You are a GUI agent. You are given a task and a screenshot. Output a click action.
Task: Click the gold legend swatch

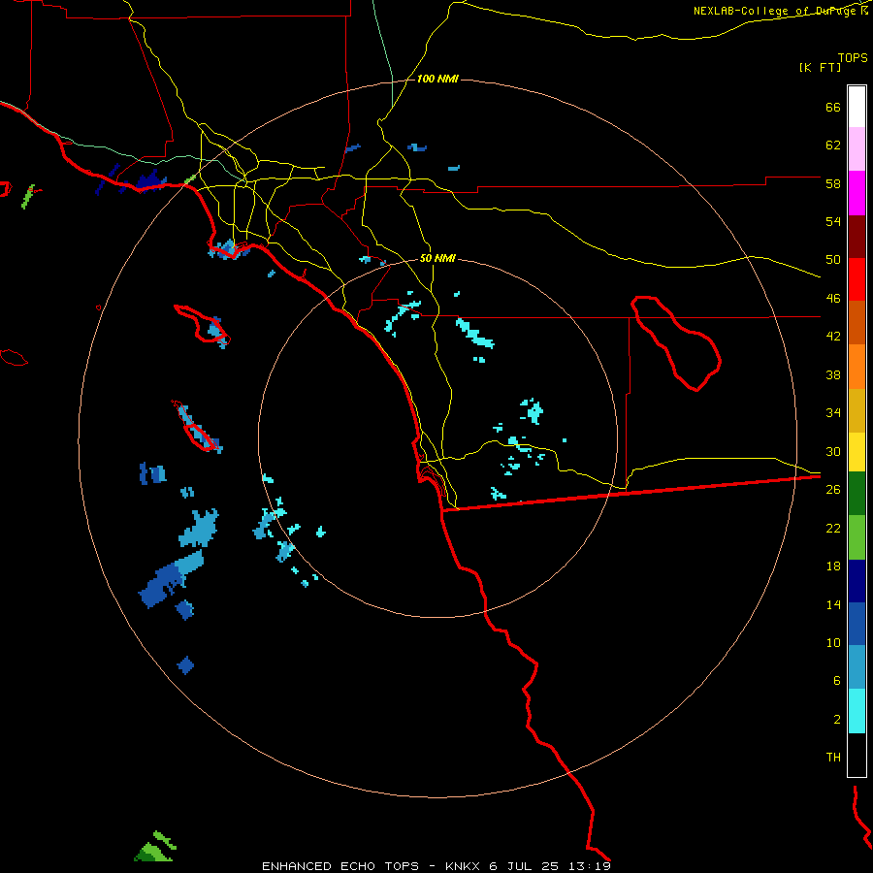(857, 410)
